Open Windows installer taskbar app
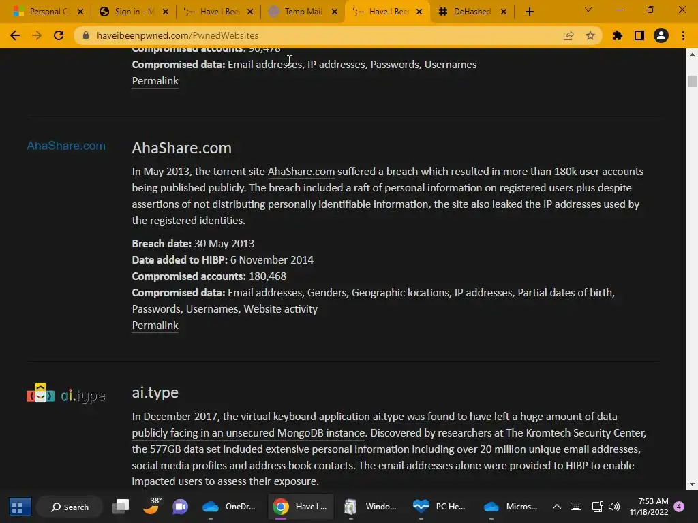The height and width of the screenshot is (523, 698). [370, 507]
